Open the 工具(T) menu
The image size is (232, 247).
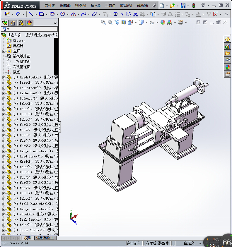click(110, 6)
